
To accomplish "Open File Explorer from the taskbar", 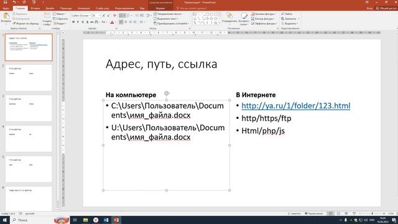I will click(x=86, y=220).
